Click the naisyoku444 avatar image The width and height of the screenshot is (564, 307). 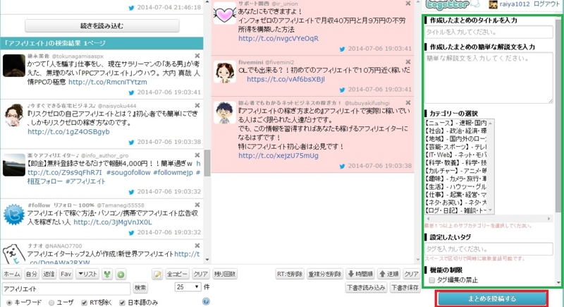pos(13,115)
